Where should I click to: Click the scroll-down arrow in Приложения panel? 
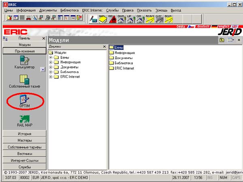tap(43, 69)
